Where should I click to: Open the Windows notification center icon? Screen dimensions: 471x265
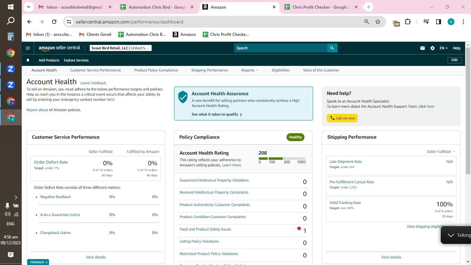coord(11,255)
